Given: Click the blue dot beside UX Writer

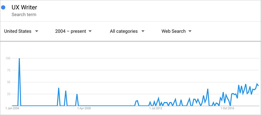Looking at the screenshot, I should pos(3,8).
